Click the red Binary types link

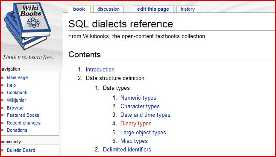(x=136, y=124)
